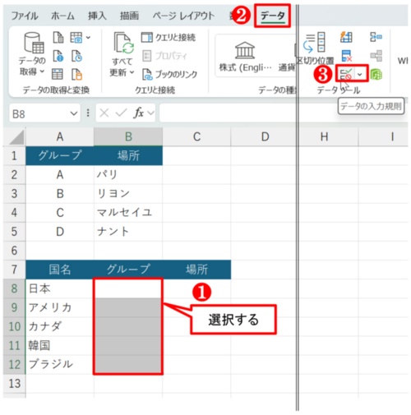
Task: Click cell containing アメリカ
Action: click(x=60, y=307)
